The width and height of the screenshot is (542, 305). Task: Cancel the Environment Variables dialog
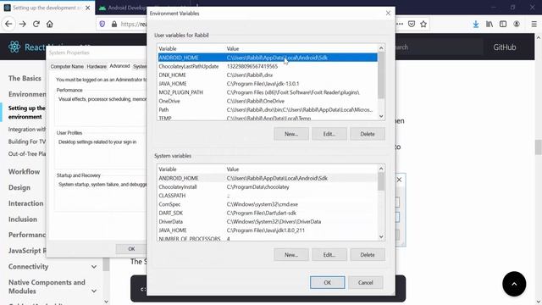pyautogui.click(x=365, y=282)
